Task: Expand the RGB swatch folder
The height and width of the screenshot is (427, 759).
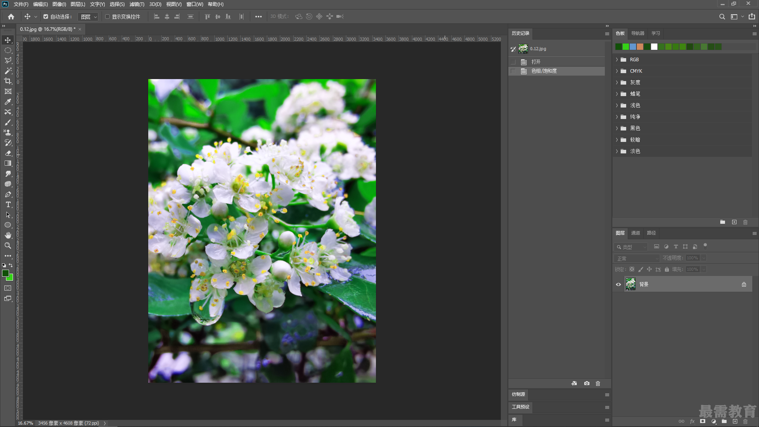Action: (617, 60)
